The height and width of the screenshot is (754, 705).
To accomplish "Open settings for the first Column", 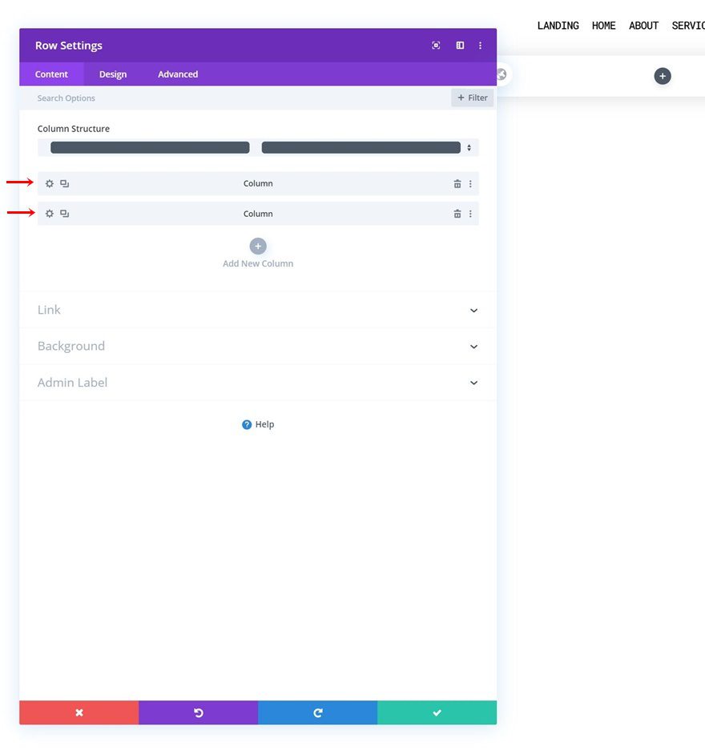I will [49, 183].
